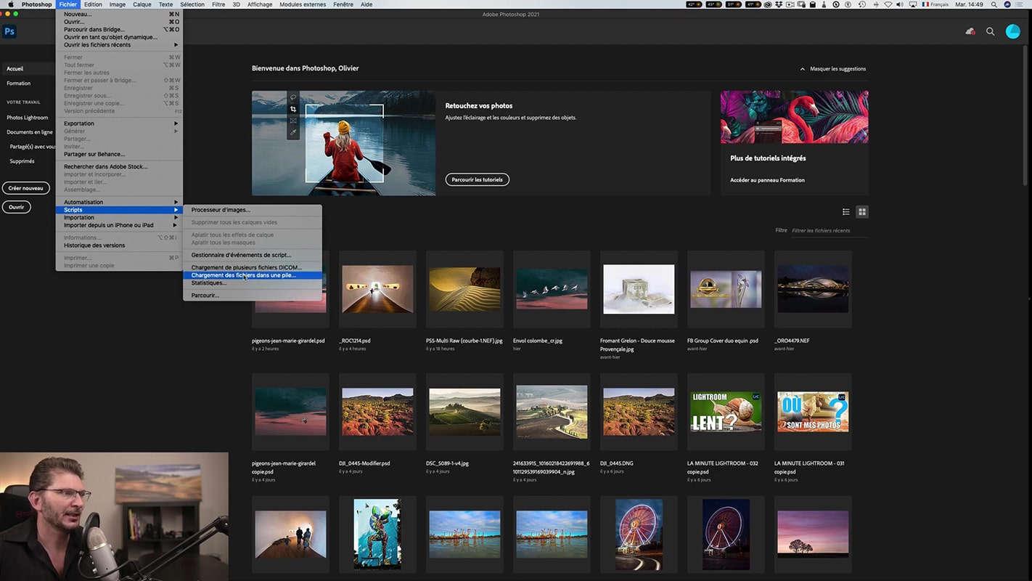Open the Edition menu
Image resolution: width=1032 pixels, height=581 pixels.
pos(93,4)
